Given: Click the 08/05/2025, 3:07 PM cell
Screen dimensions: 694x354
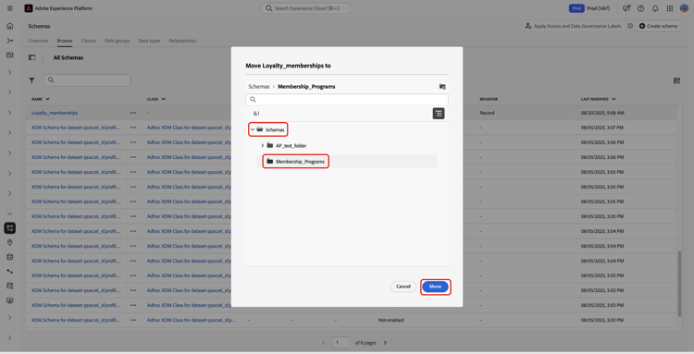Looking at the screenshot, I should pyautogui.click(x=602, y=128).
